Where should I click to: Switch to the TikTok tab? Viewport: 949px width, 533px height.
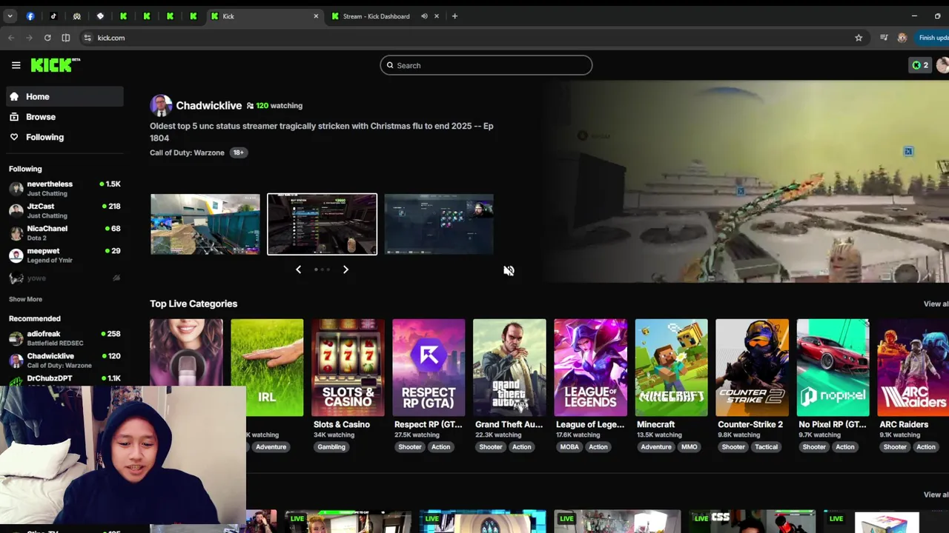tap(53, 16)
